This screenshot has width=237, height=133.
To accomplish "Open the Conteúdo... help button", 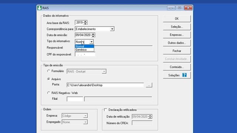I will 177,67.
